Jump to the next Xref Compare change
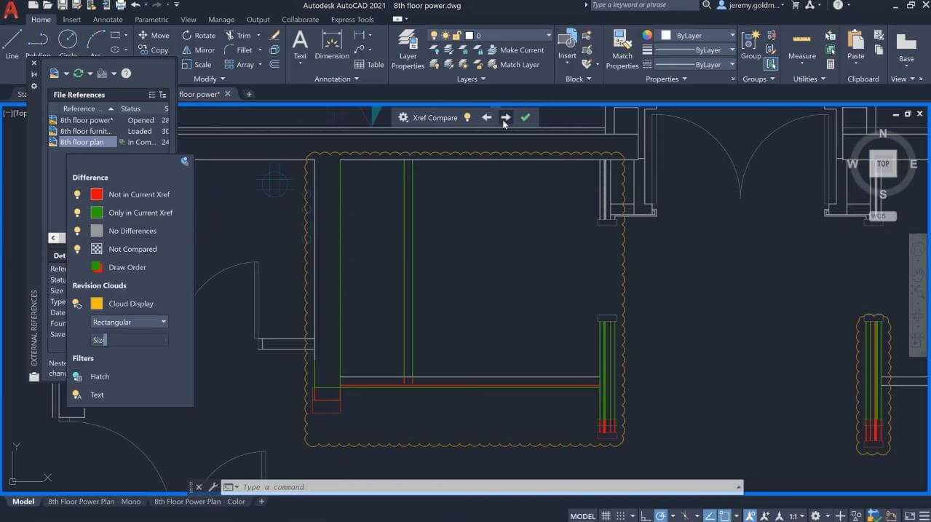 tap(506, 117)
